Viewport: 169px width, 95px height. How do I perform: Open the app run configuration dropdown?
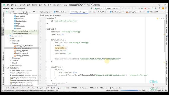[x=98, y=8]
